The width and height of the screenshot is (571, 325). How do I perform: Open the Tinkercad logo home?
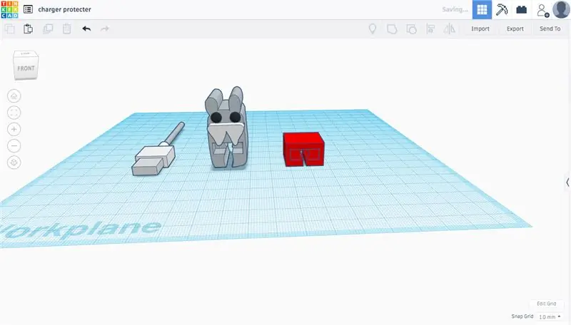[x=9, y=9]
